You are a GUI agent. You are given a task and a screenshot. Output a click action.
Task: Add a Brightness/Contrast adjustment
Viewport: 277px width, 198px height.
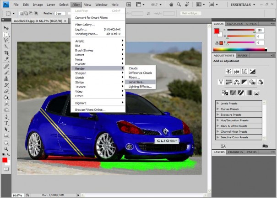coord(229,71)
